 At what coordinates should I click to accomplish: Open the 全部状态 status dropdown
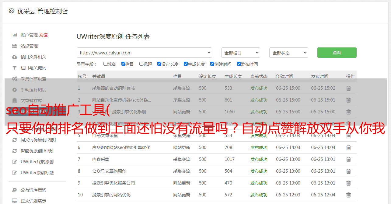[x=288, y=53]
